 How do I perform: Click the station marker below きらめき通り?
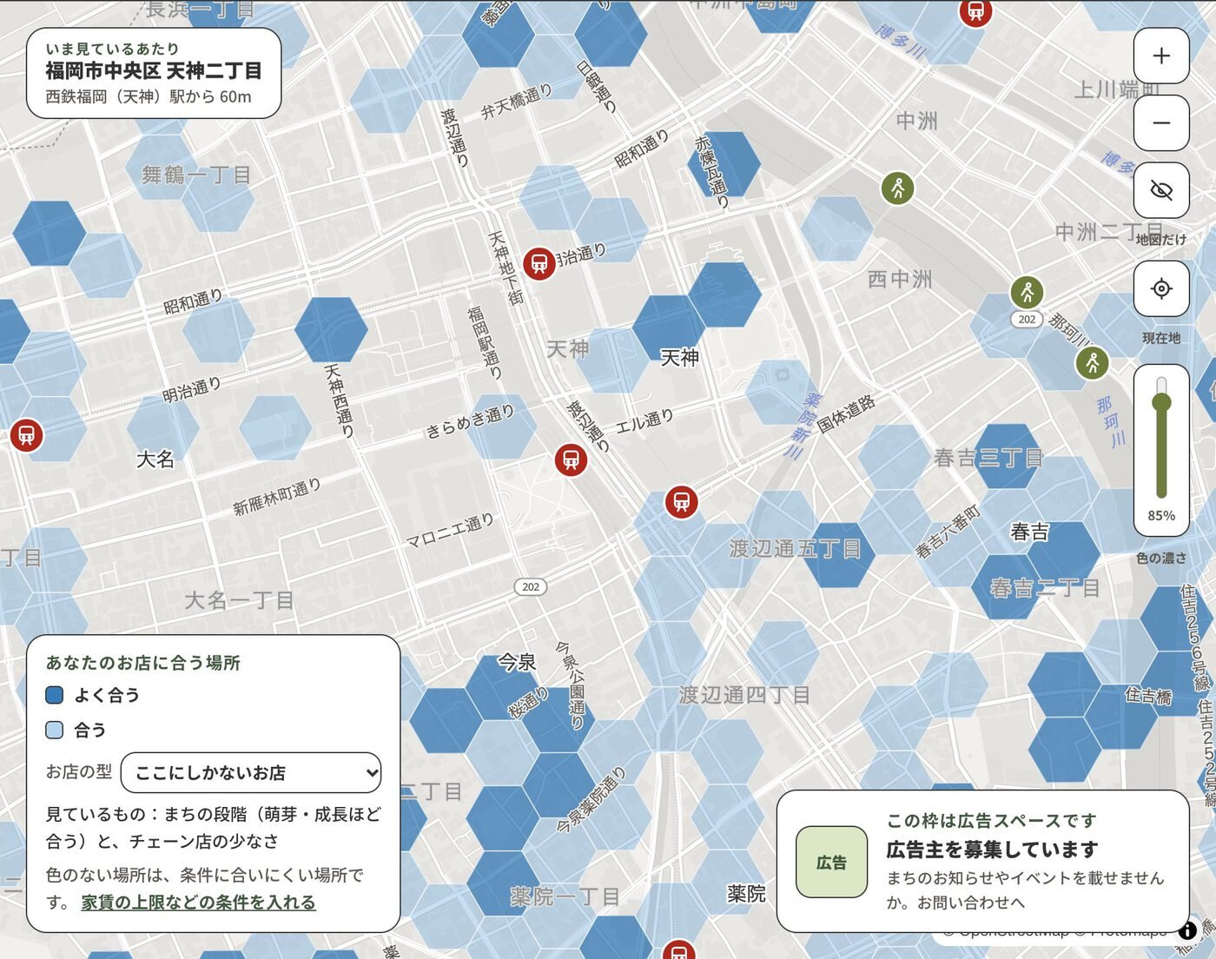571,459
